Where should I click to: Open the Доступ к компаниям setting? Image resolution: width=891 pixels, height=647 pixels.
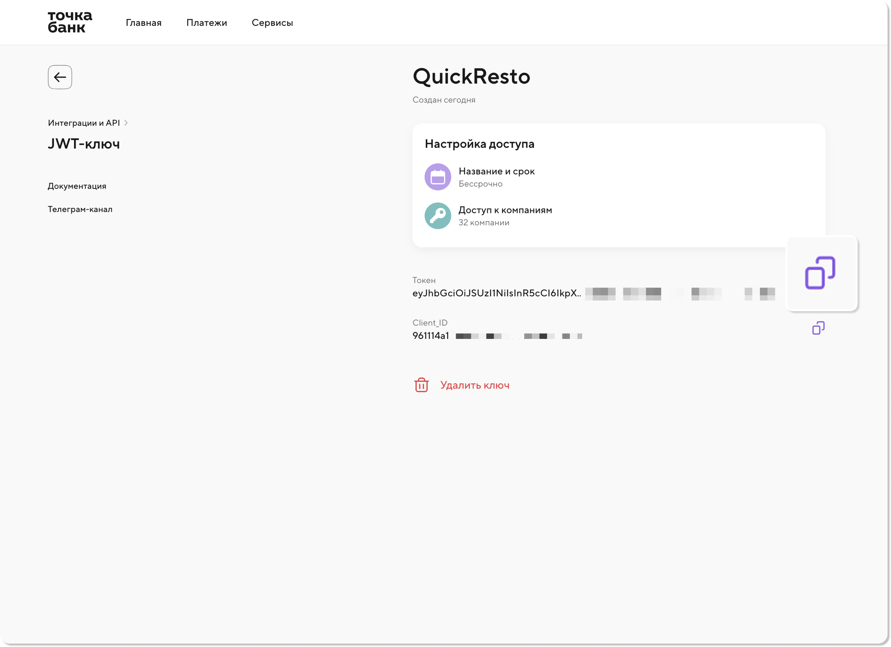click(505, 210)
